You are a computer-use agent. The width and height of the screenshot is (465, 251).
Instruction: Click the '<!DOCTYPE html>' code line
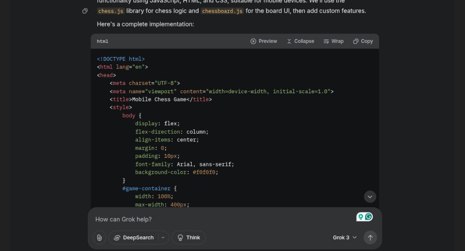pos(121,59)
